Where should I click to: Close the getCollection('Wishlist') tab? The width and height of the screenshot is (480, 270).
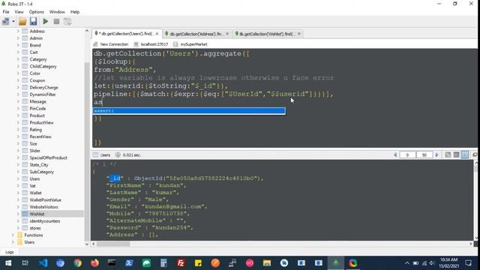(x=298, y=34)
